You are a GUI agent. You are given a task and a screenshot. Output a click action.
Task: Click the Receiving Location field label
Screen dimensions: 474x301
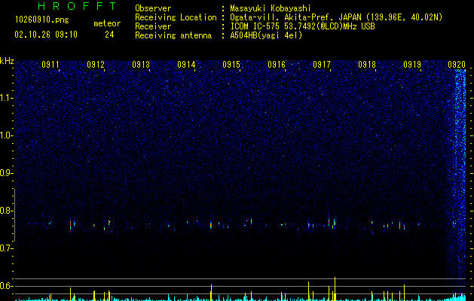tap(176, 17)
